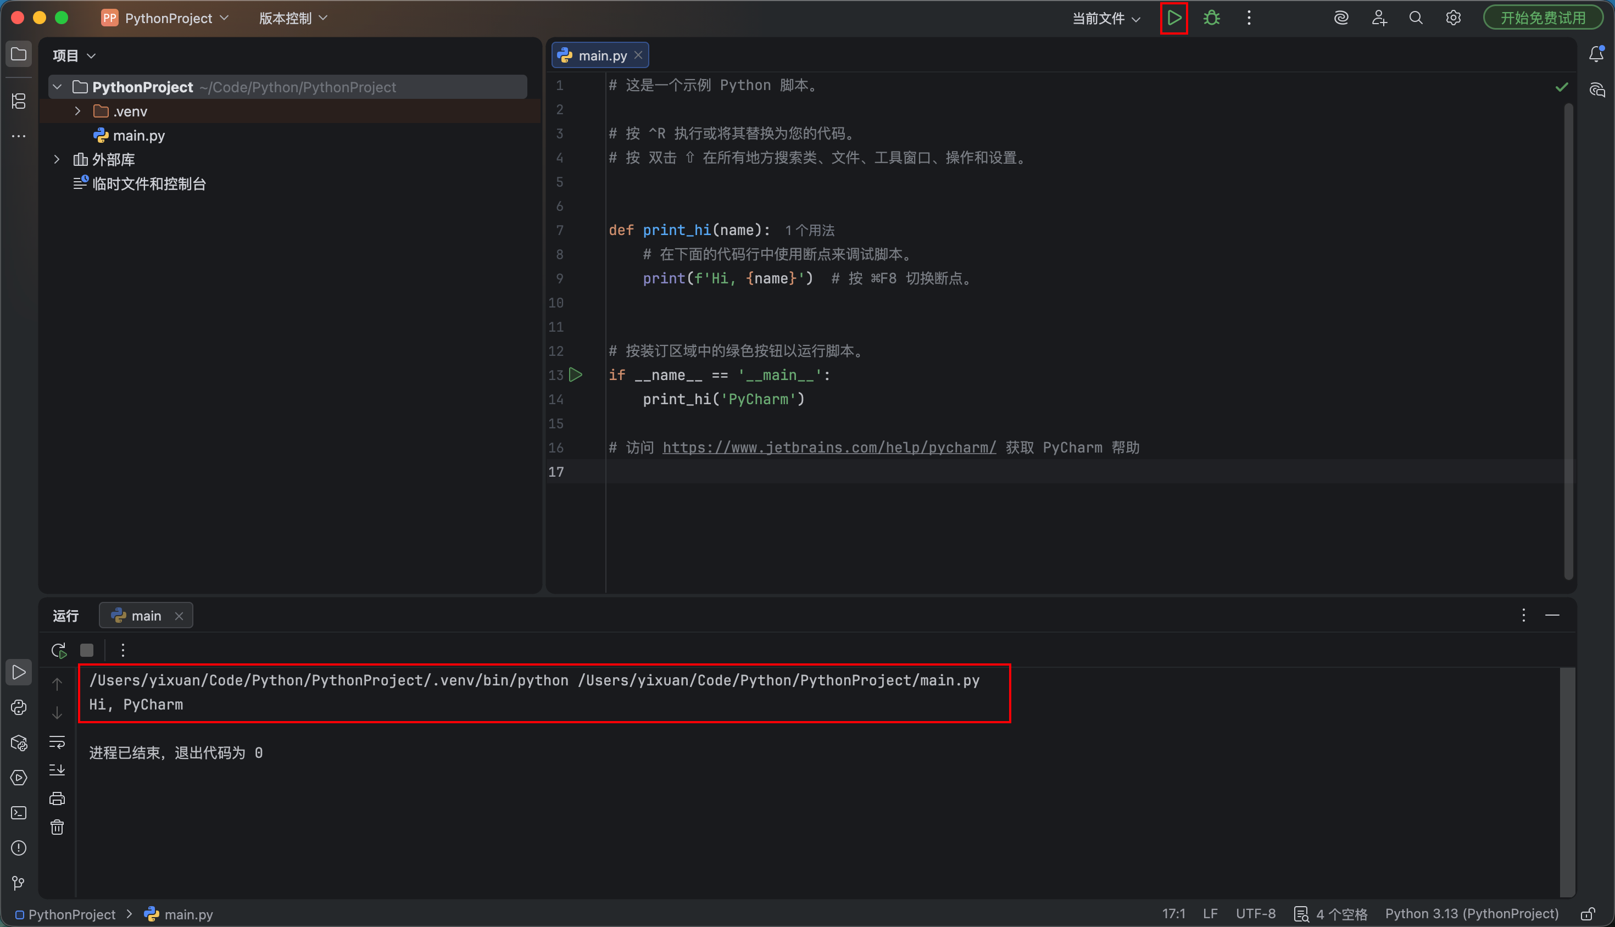Image resolution: width=1615 pixels, height=927 pixels.
Task: Open the Terminal tool window
Action: point(19,813)
